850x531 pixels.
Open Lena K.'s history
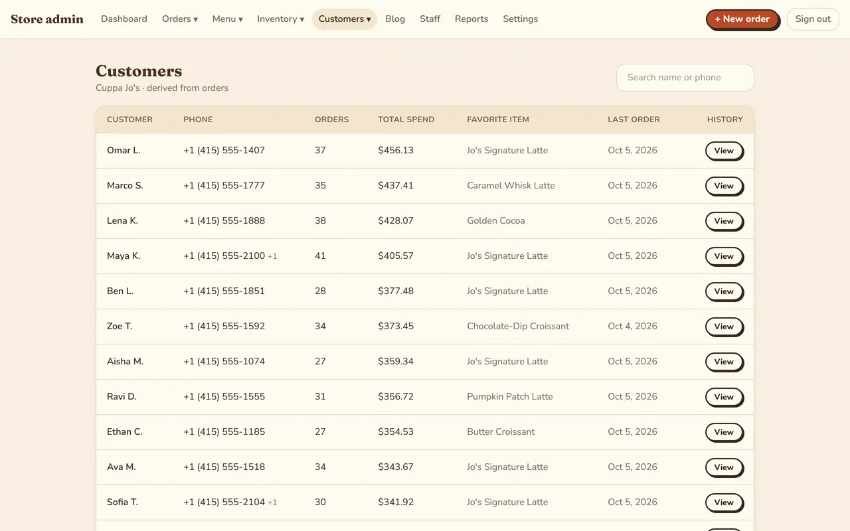724,221
